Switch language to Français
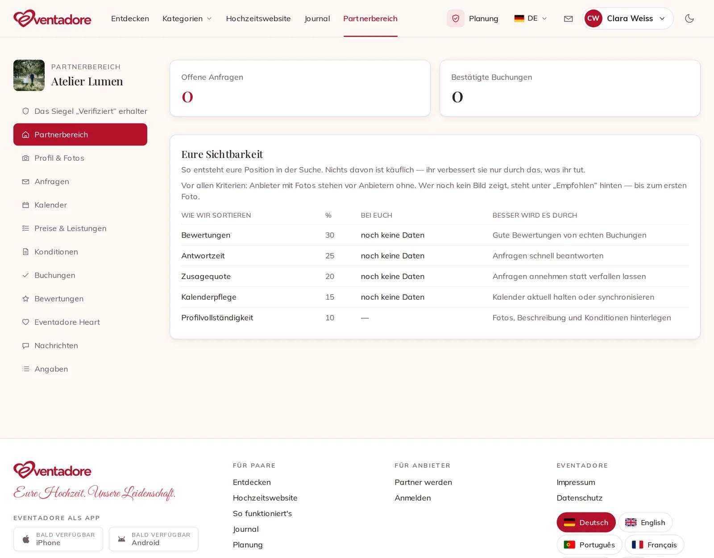714x558 pixels. [655, 545]
